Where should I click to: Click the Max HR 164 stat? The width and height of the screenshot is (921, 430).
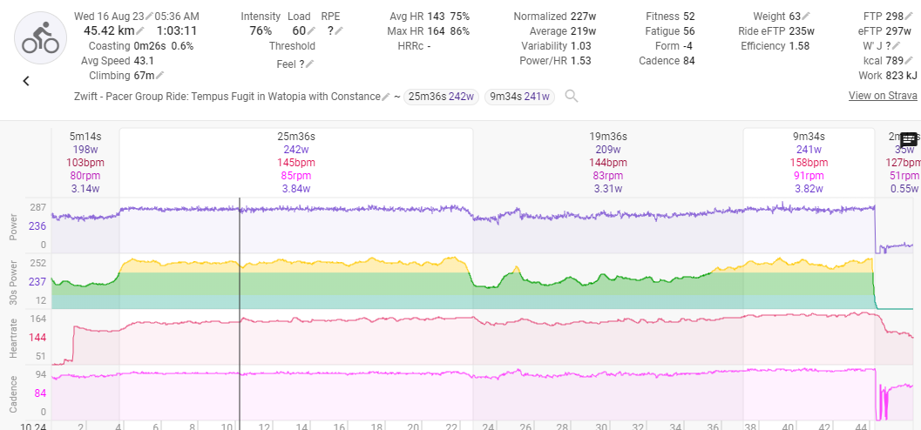[428, 31]
